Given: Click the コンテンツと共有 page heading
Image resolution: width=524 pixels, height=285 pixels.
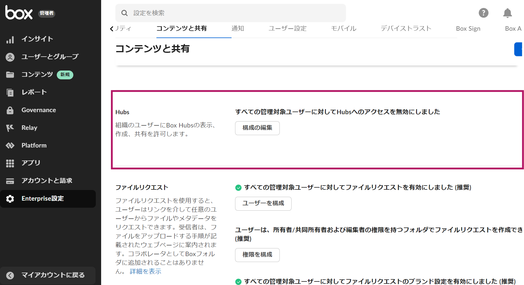Looking at the screenshot, I should [152, 49].
